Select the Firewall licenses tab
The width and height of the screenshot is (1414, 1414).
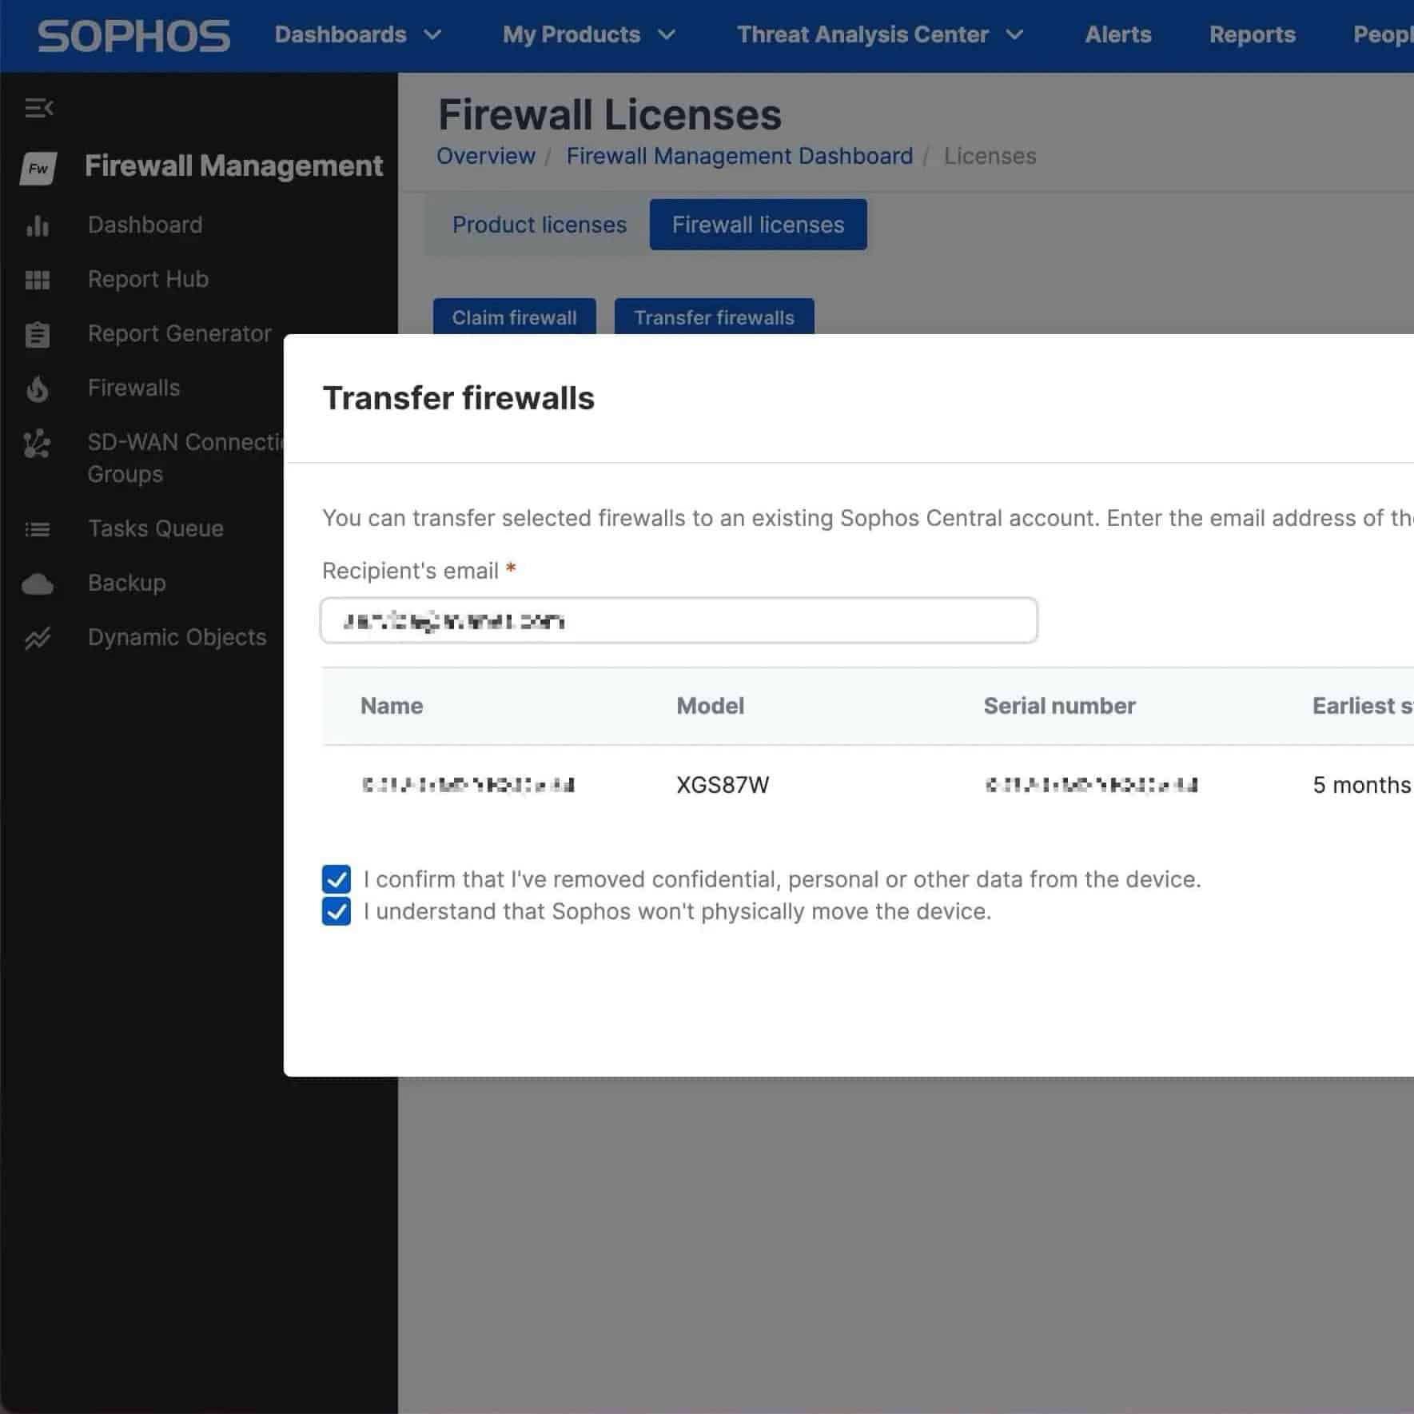[x=758, y=225]
